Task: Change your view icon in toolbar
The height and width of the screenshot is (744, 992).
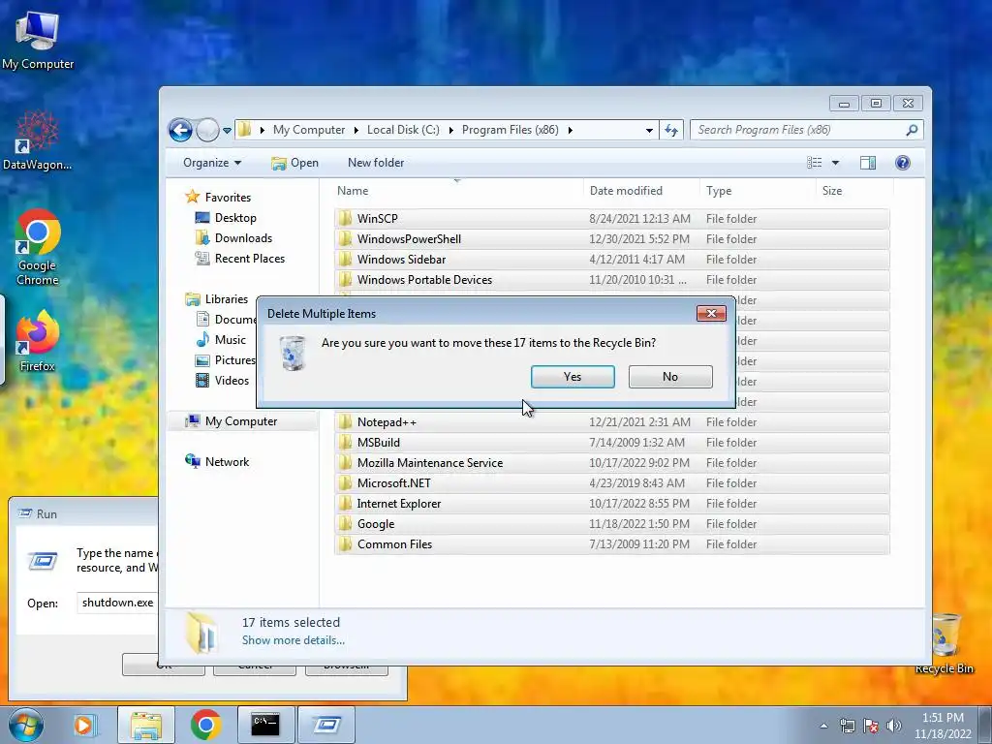Action: click(x=814, y=163)
